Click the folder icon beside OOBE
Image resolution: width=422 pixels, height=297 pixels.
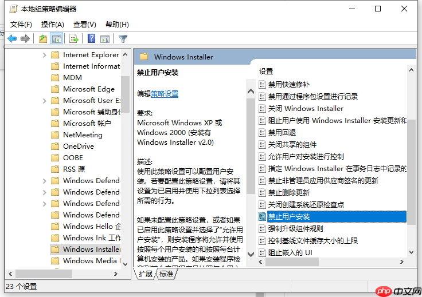point(55,157)
